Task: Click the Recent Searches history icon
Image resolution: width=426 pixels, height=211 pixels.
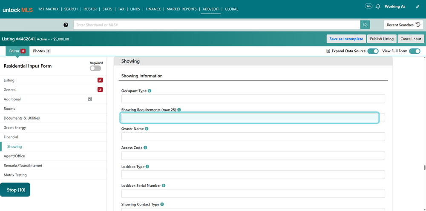Action: tap(418, 25)
